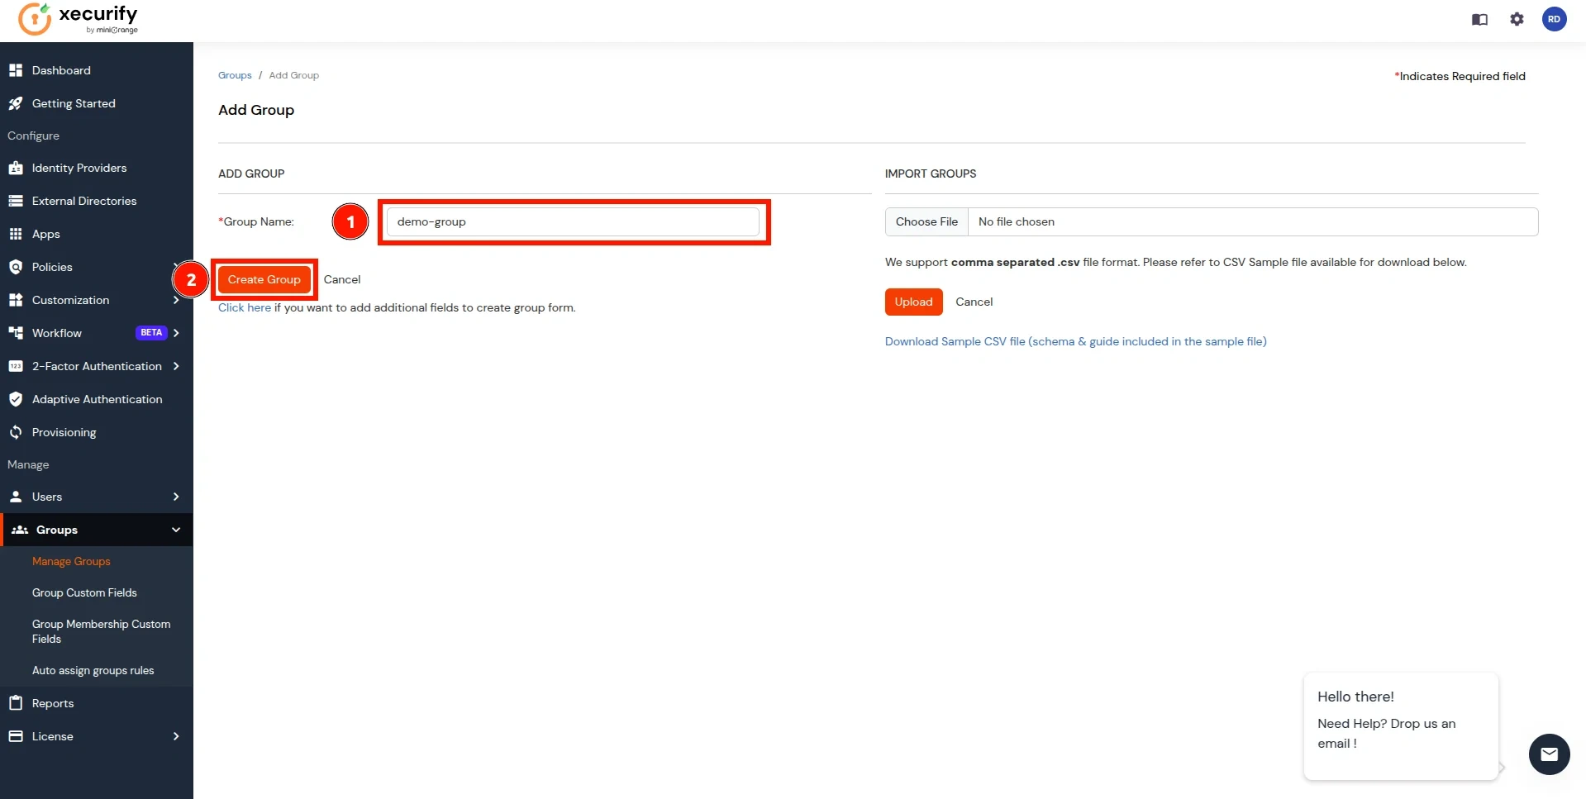Open the documentation book icon
Image resolution: width=1586 pixels, height=799 pixels.
1479,20
